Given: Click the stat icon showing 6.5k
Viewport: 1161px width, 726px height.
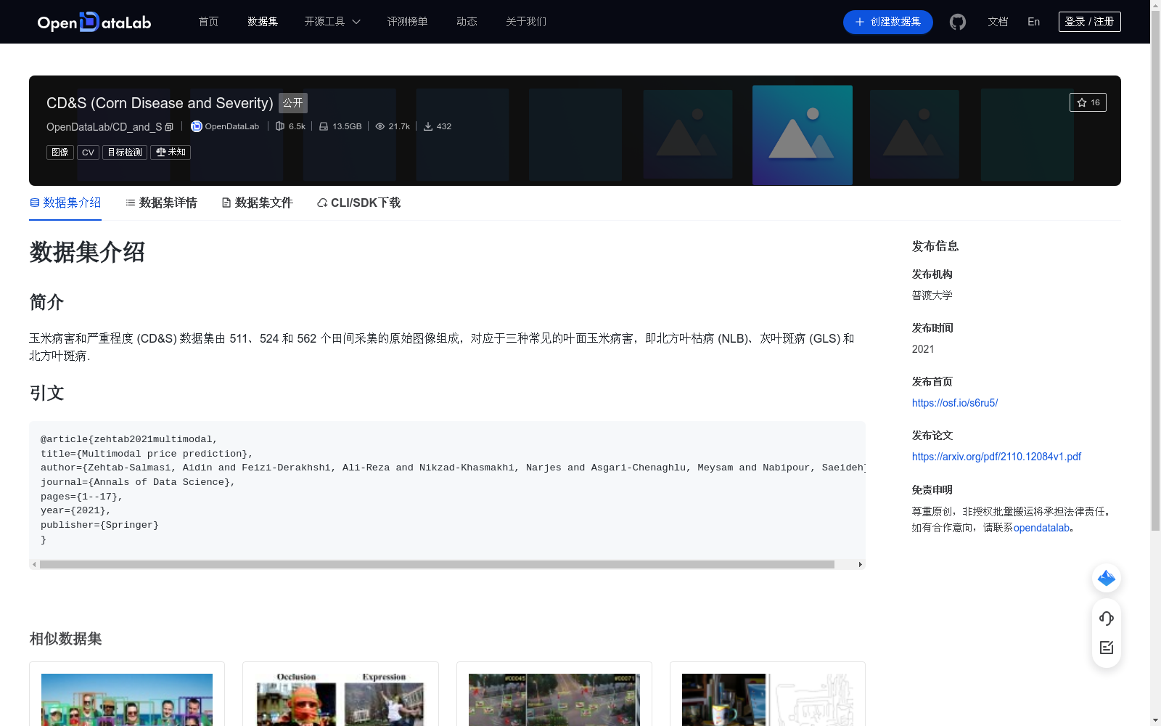Looking at the screenshot, I should (x=280, y=126).
